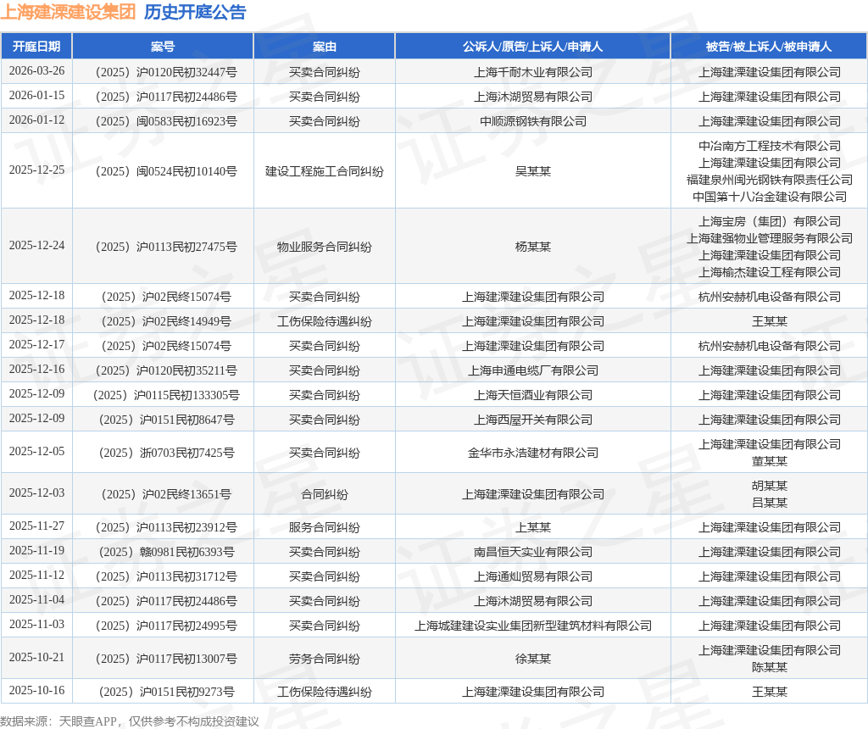868x729 pixels.
Task: Click defendant 上海宝房（集团）有限公司
Action: click(769, 221)
